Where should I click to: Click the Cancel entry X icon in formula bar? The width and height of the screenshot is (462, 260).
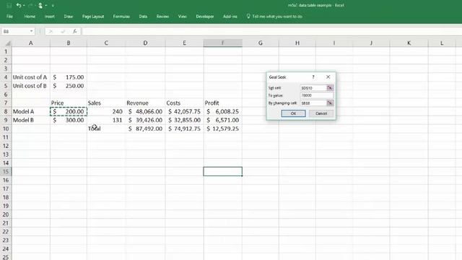click(x=51, y=31)
